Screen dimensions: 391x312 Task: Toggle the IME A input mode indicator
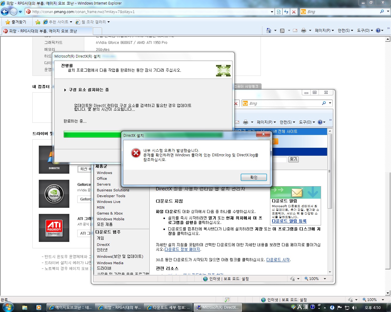tap(300, 307)
